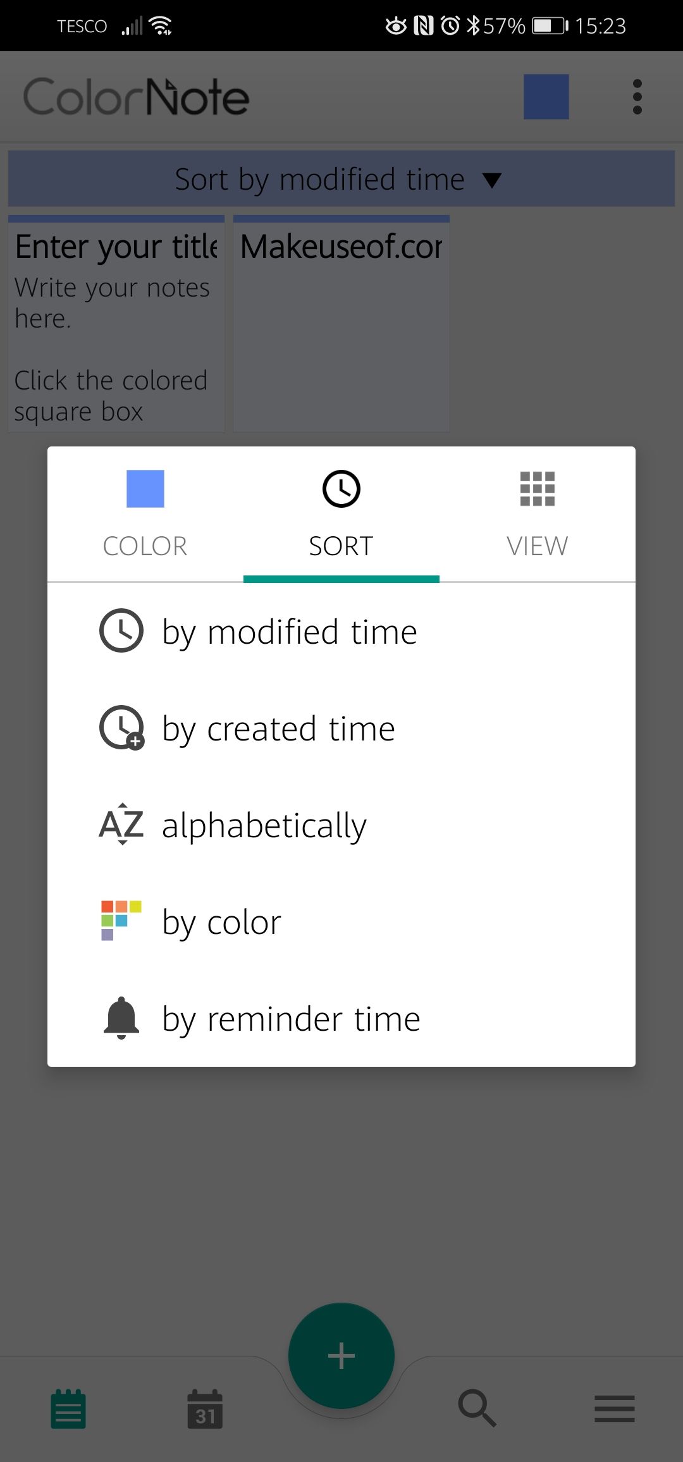Open the 'Enter your title' note
683x1462 pixels.
click(116, 324)
